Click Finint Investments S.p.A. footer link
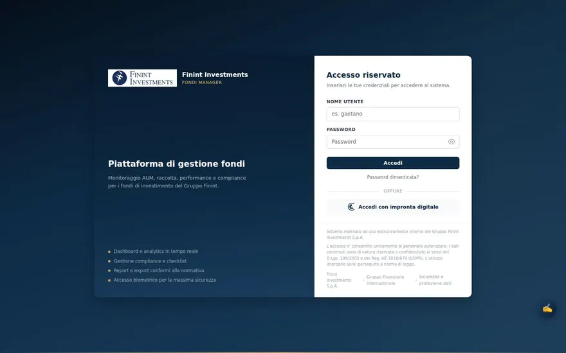Viewport: 566px width, 353px height. (x=338, y=280)
